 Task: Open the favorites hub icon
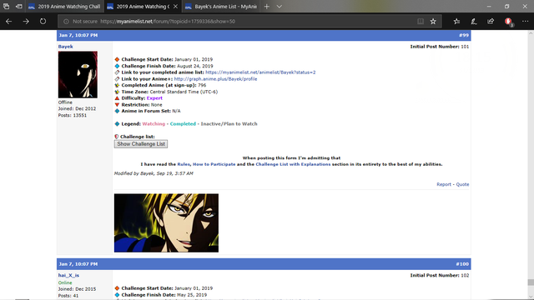tap(456, 22)
